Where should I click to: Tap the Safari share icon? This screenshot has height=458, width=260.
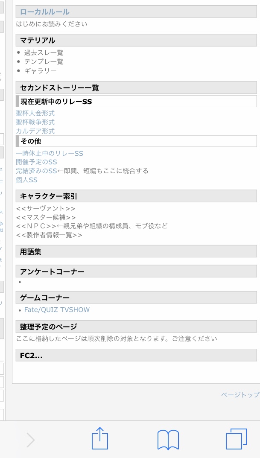(x=100, y=439)
